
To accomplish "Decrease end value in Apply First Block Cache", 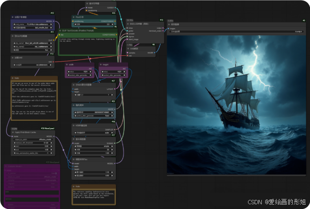I will pyautogui.click(x=14, y=150).
